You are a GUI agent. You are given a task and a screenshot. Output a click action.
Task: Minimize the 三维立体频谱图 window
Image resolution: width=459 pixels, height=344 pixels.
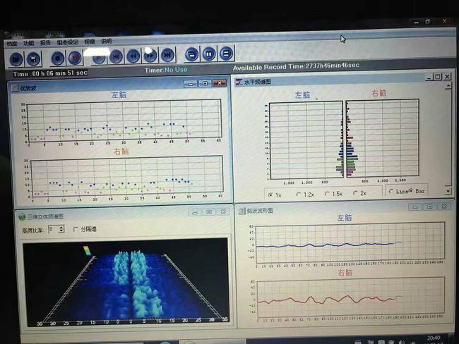click(x=195, y=212)
